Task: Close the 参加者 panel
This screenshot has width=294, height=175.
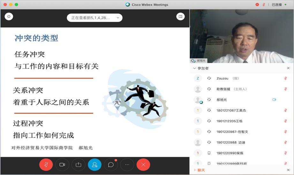Action: 288,68
